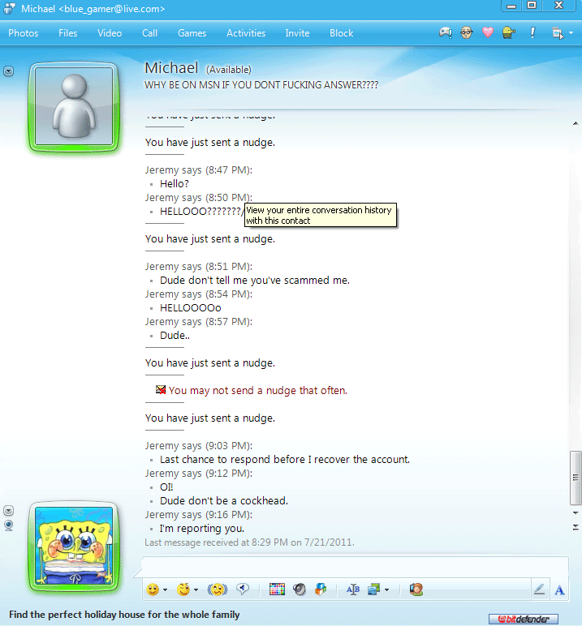Open the show menu window icon
This screenshot has height=626, width=582.
coord(557,33)
